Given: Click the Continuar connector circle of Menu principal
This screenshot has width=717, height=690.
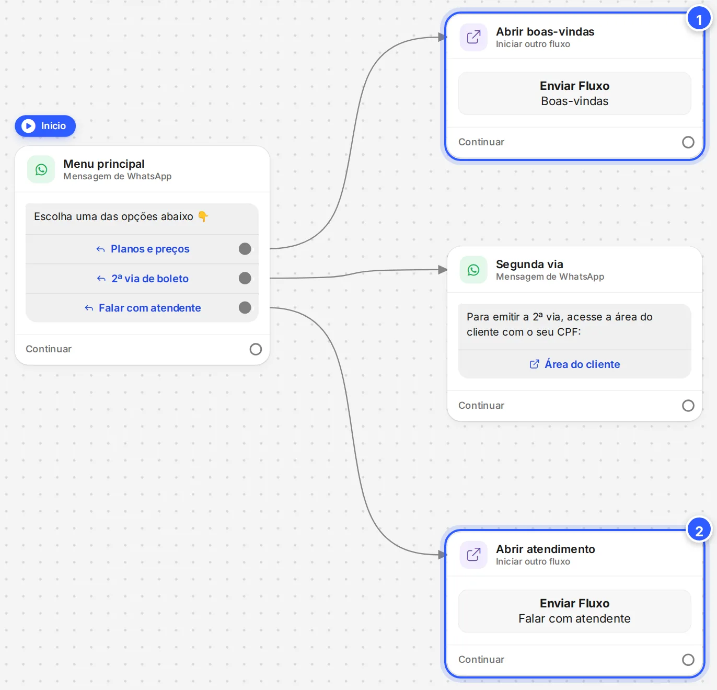Looking at the screenshot, I should [256, 349].
